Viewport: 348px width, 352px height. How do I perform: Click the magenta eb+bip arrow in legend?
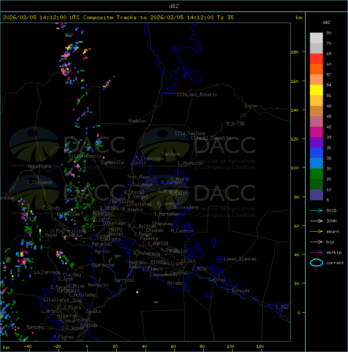tap(316, 253)
